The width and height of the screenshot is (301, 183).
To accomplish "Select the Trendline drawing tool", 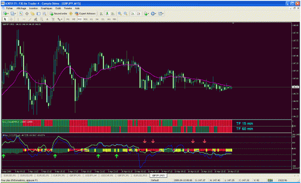I will pyautogui.click(x=29, y=19).
